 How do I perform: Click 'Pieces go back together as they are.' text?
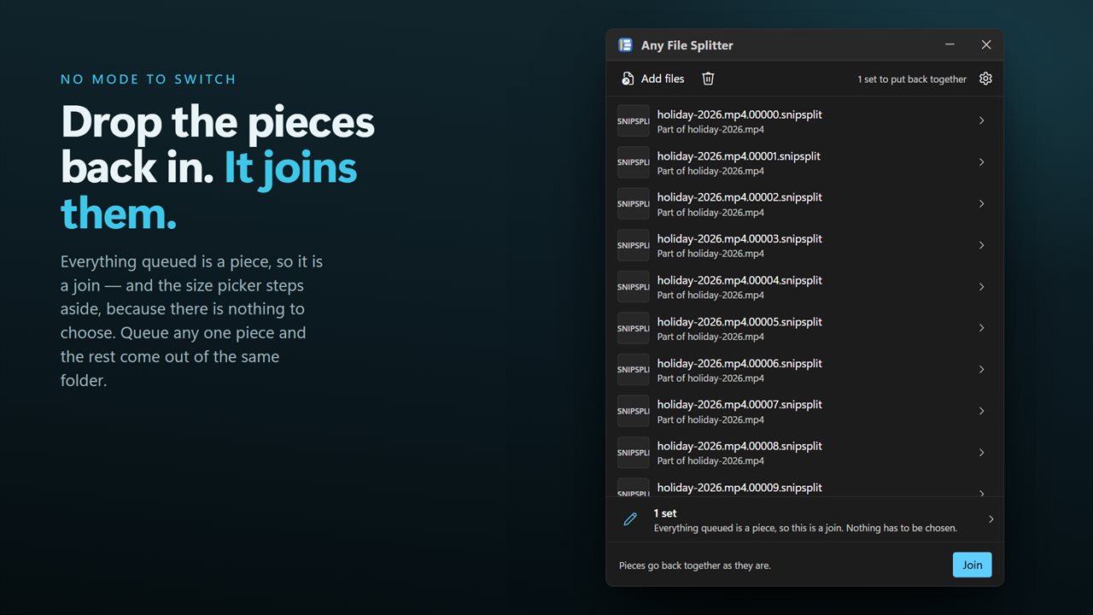(x=695, y=565)
